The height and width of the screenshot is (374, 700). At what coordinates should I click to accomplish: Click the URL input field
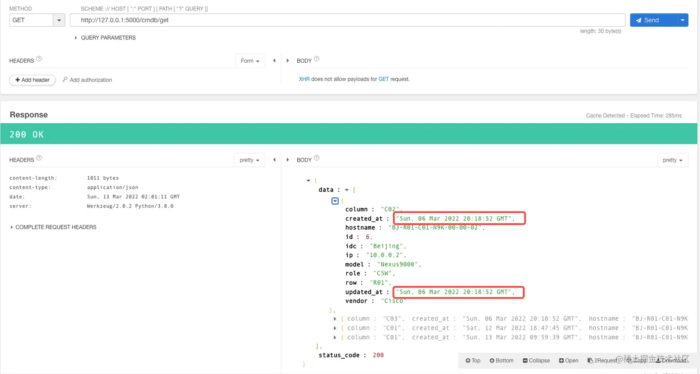point(348,20)
